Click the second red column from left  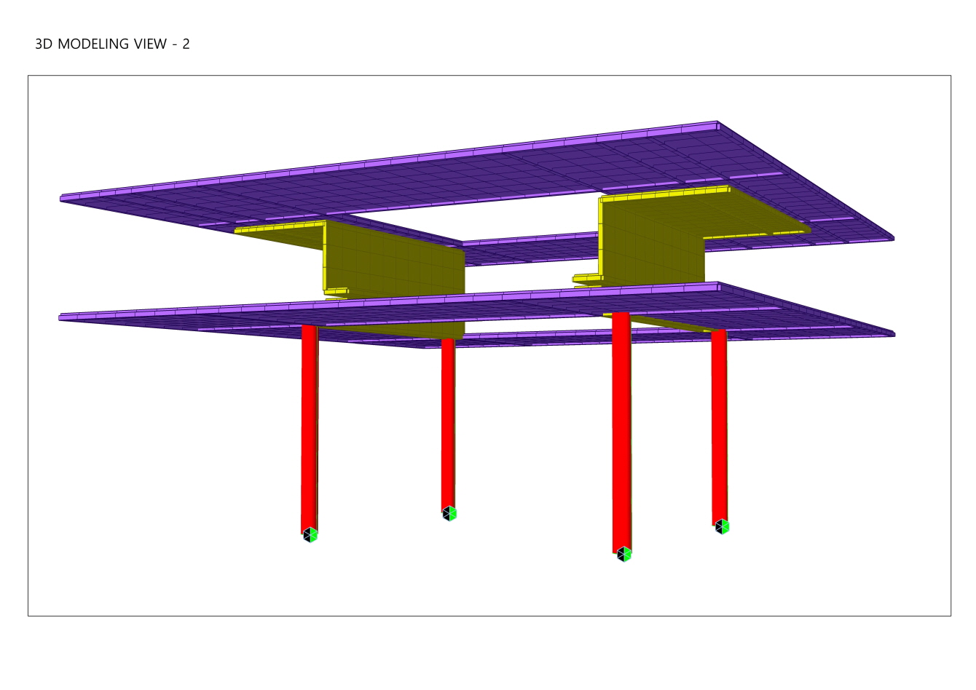[448, 422]
